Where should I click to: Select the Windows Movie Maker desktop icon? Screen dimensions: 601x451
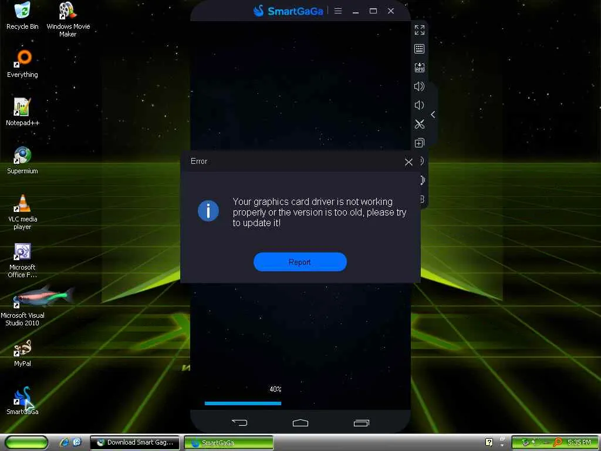coord(68,19)
